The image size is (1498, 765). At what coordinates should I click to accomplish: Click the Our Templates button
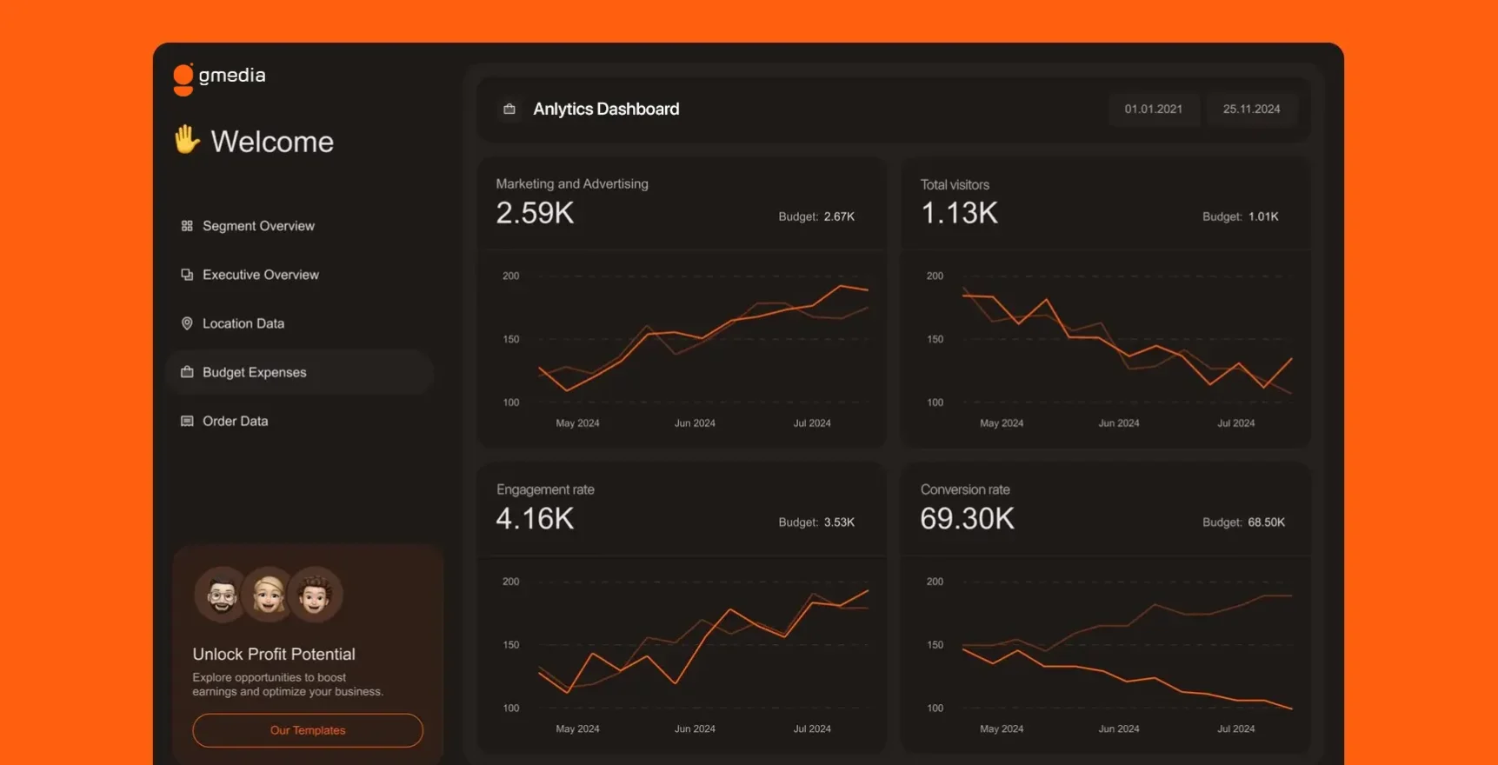[x=308, y=730]
